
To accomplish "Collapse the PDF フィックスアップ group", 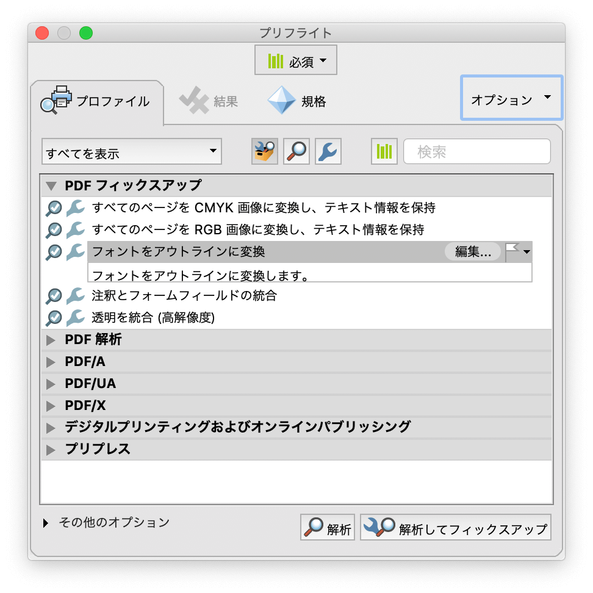I will [x=51, y=185].
